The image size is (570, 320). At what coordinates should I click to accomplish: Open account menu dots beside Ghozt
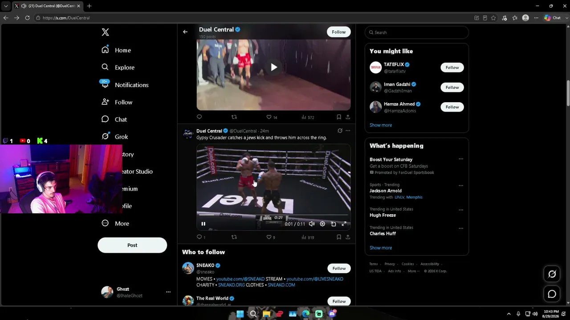pyautogui.click(x=168, y=292)
